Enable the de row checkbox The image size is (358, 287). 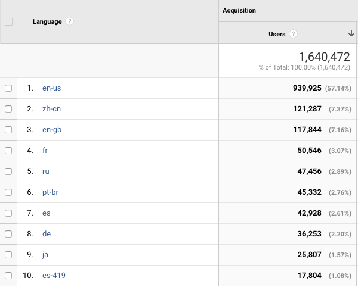[x=8, y=234]
